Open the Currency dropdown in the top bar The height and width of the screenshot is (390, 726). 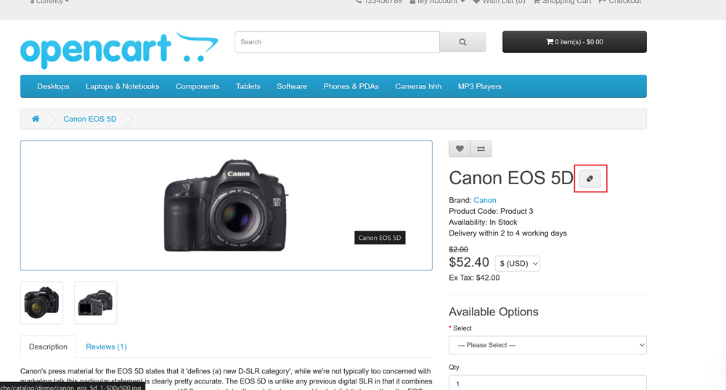(49, 2)
